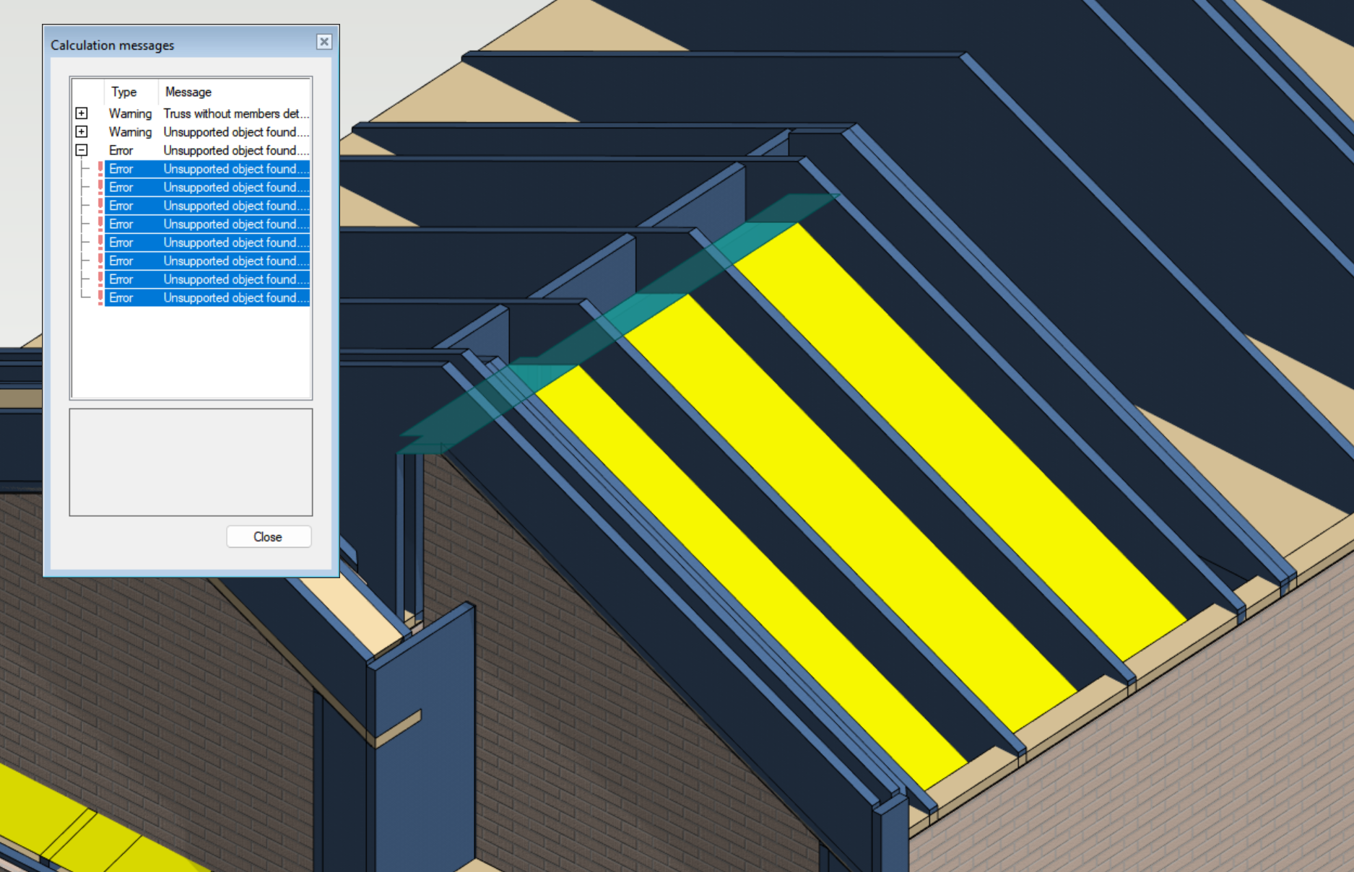Click the error icon on the third highlighted message

point(100,206)
